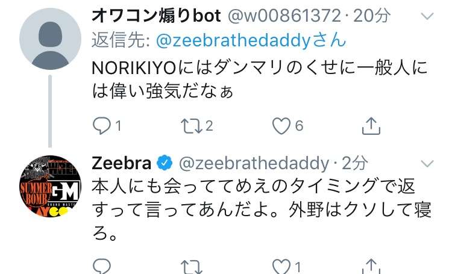This screenshot has width=452, height=274.
Task: Reply to the オワコン煽りbot tweet
Action: click(102, 126)
